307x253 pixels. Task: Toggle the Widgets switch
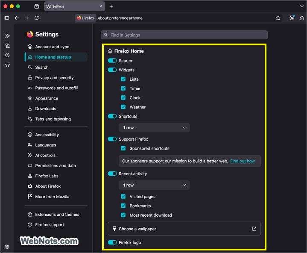[x=112, y=70]
